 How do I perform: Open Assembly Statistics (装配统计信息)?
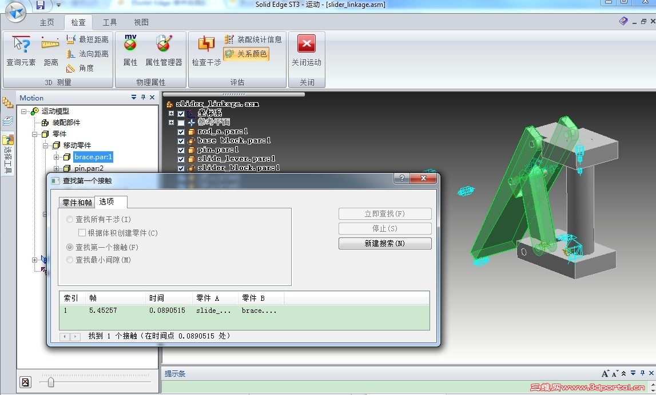click(253, 39)
